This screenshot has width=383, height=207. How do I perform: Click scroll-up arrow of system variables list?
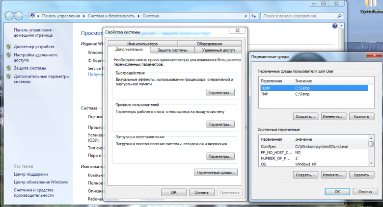tap(371, 138)
